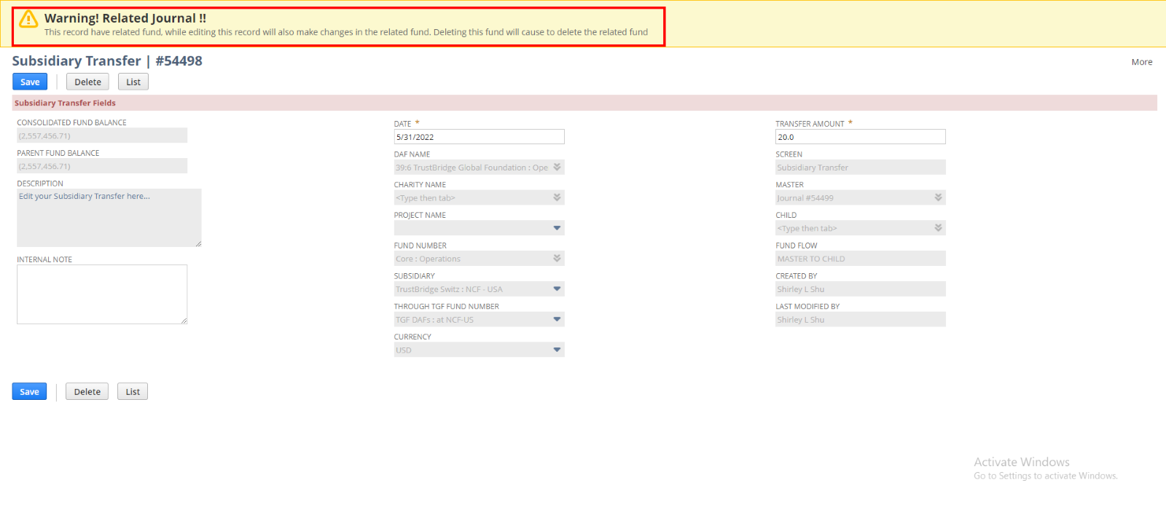Open the Fund Number double-arrow selector
Image resolution: width=1166 pixels, height=507 pixels.
pos(557,259)
